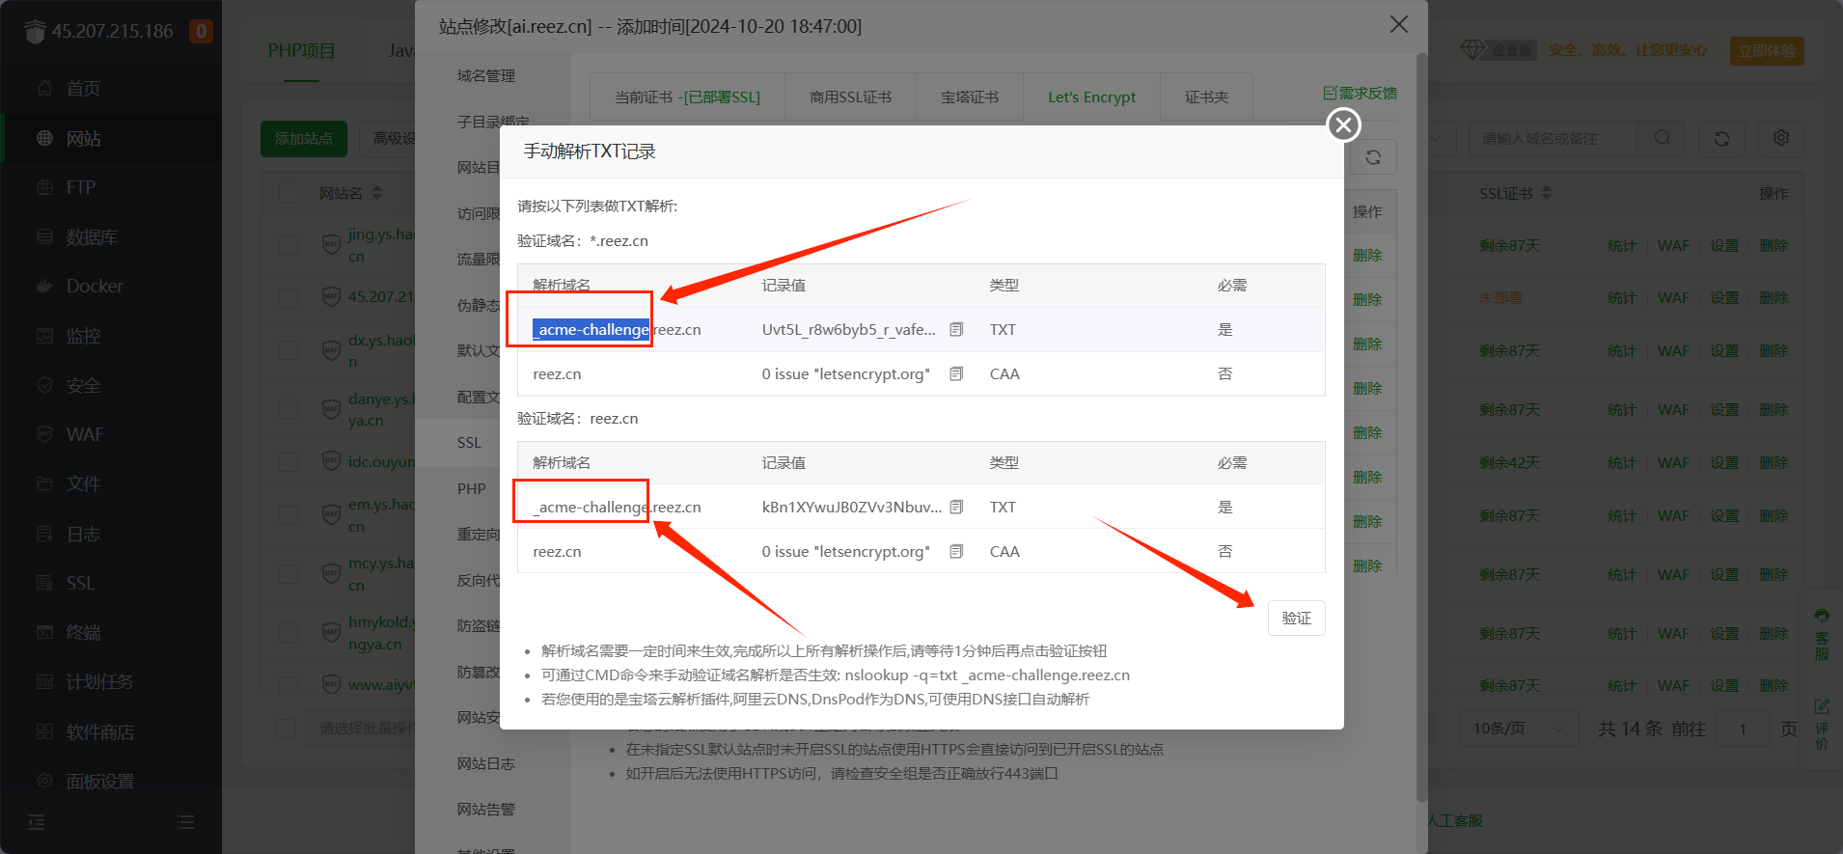Refresh the site list

[x=1721, y=139]
